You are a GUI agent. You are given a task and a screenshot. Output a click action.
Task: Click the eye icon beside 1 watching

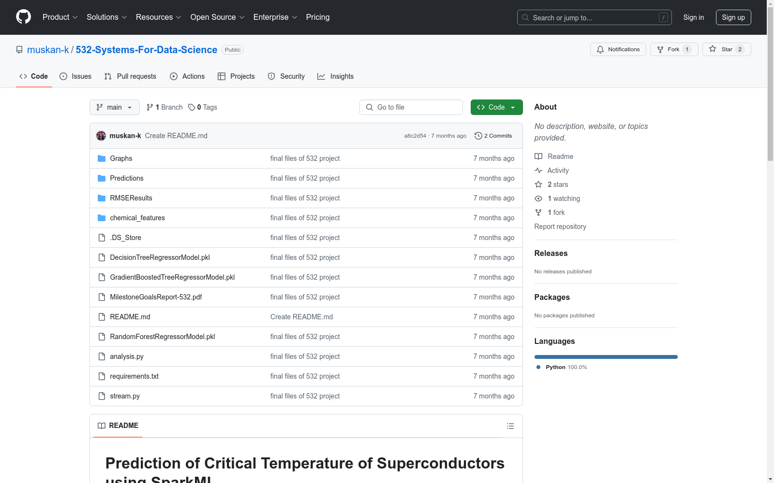(x=538, y=199)
